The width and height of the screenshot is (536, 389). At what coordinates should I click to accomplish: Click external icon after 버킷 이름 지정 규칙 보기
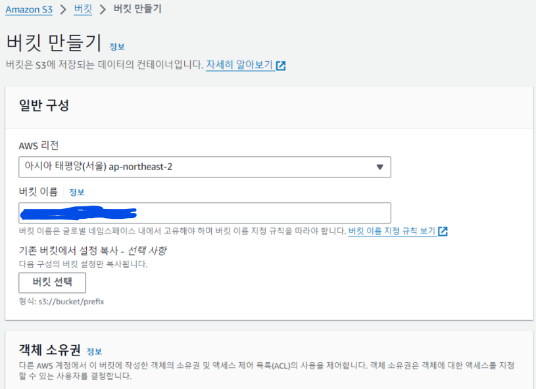[x=443, y=231]
